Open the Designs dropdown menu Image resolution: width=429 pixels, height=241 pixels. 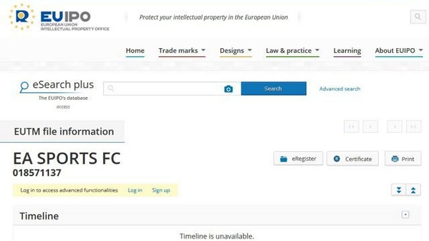coord(236,51)
